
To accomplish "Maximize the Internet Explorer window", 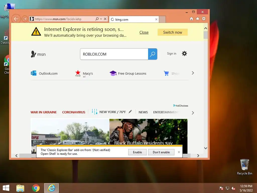I will [x=194, y=12].
